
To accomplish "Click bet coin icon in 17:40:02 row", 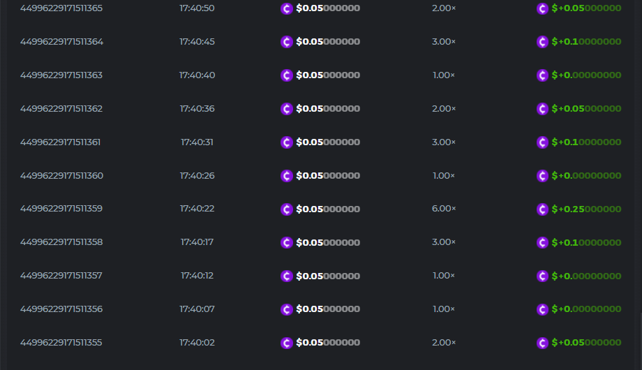I will [286, 343].
